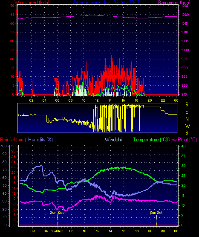Click the "16" rainfall axis value

[x=14, y=183]
